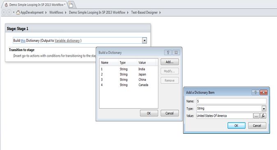277x150 pixels.
Task: Click the forward navigation arrow
Action: [9, 12]
